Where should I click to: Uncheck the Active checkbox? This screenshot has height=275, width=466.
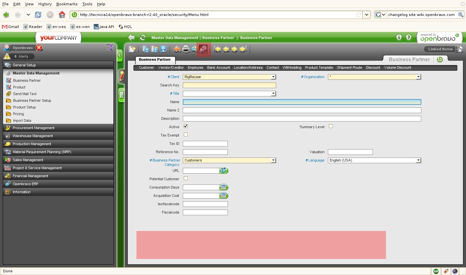[186, 126]
